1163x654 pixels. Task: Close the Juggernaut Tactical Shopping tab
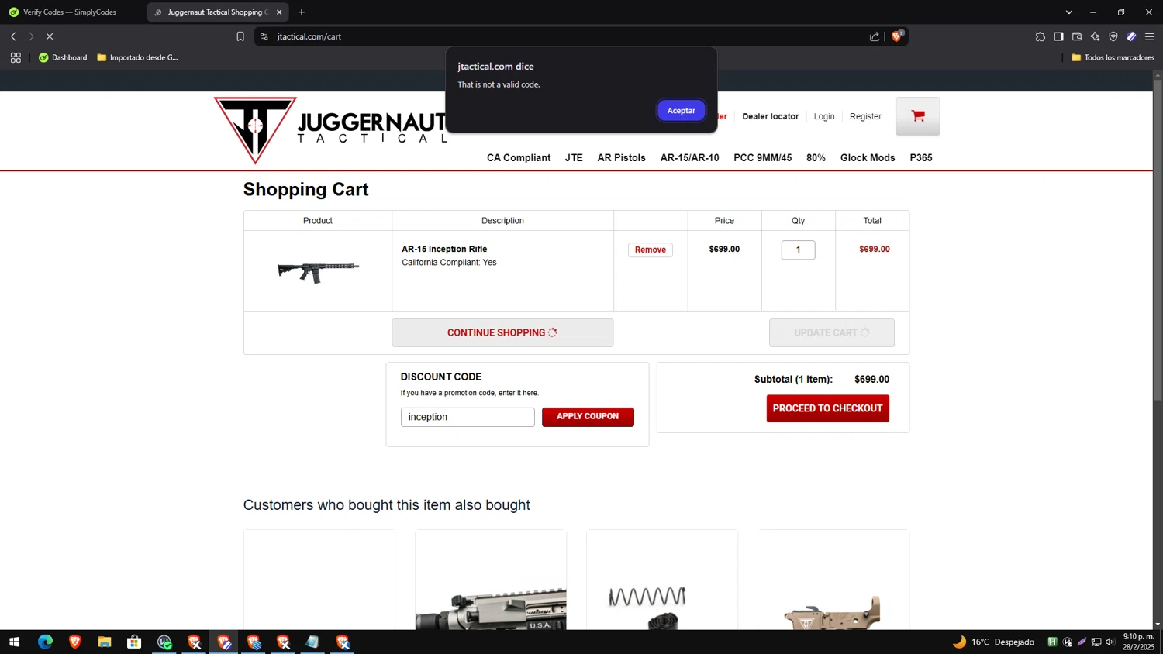coord(279,12)
